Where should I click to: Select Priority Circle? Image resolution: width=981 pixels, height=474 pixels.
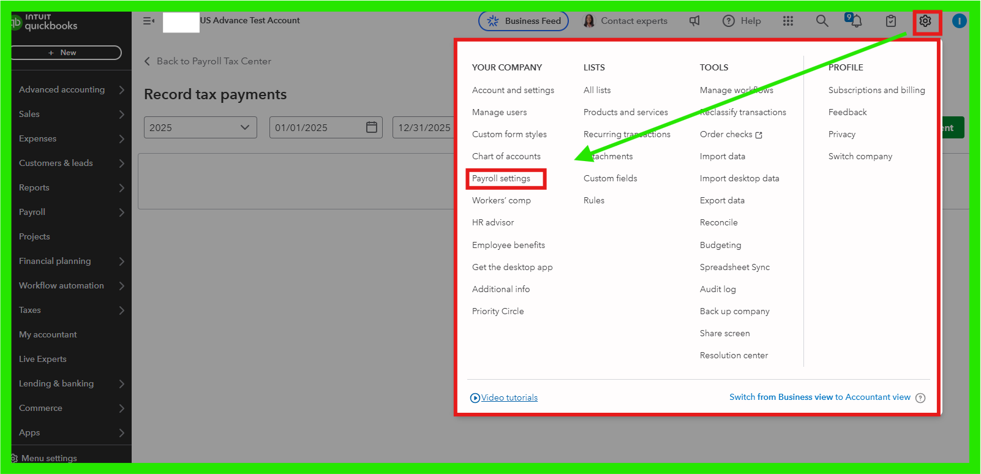coord(498,311)
